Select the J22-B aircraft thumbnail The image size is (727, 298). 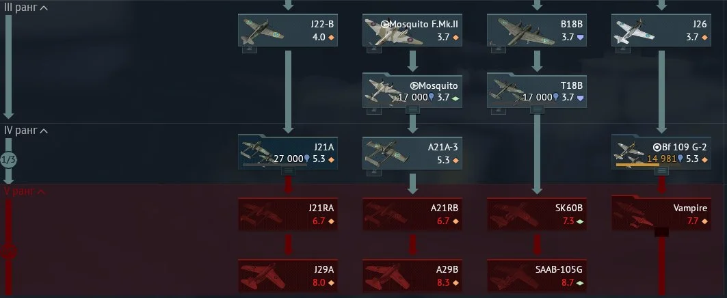pos(263,31)
